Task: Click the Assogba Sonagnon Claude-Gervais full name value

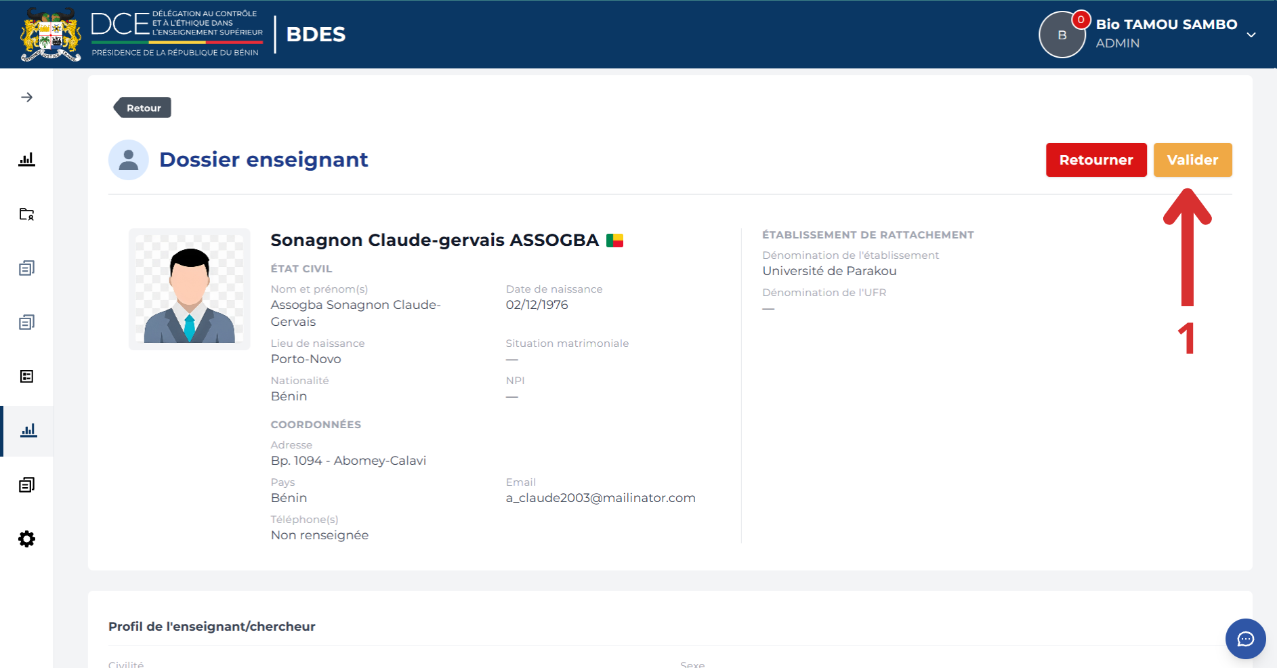Action: pos(356,313)
